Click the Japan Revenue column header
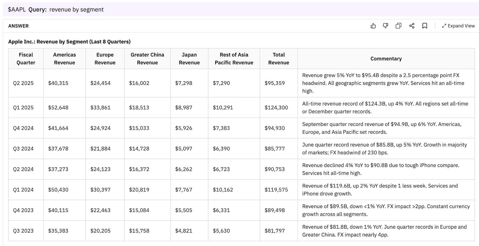The width and height of the screenshot is (479, 246). (x=189, y=59)
